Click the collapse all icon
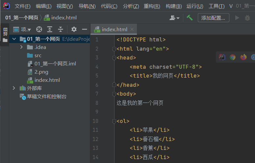The width and height of the screenshot is (255, 163). click(x=60, y=29)
